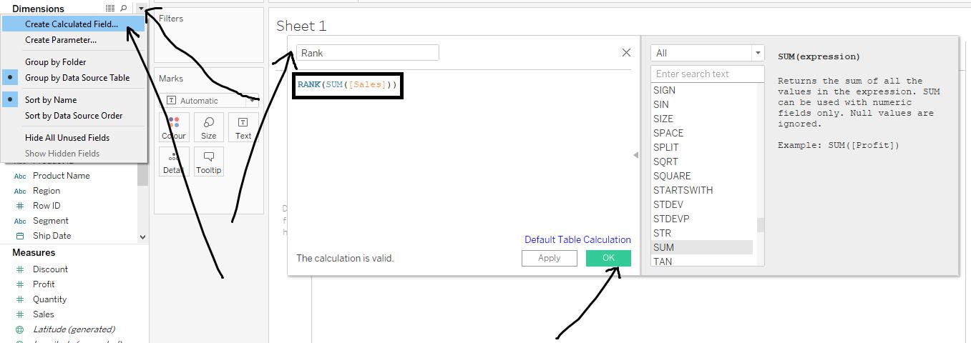Click Hide All Unused Fields
971x343 pixels.
click(67, 138)
